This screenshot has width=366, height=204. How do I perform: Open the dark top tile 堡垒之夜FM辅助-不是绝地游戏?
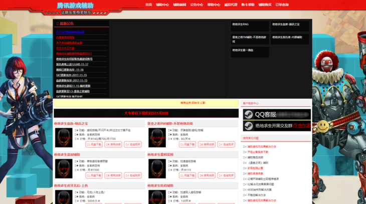[250, 39]
